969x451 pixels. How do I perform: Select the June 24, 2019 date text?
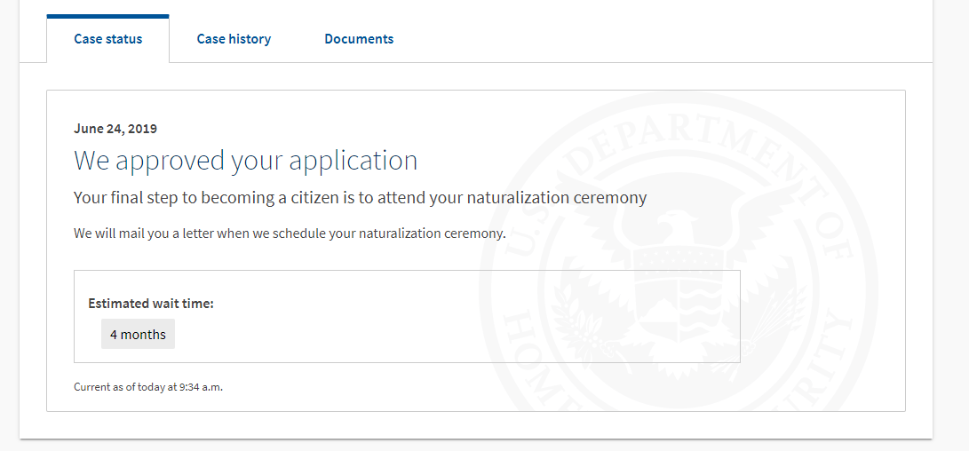click(115, 129)
